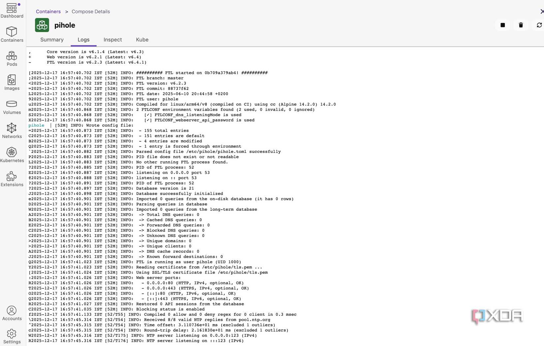Follow the Containers breadcrumb link
Image resolution: width=544 pixels, height=346 pixels.
coord(48,12)
